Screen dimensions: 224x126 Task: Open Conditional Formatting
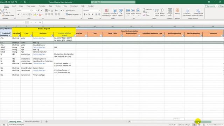[106, 13]
